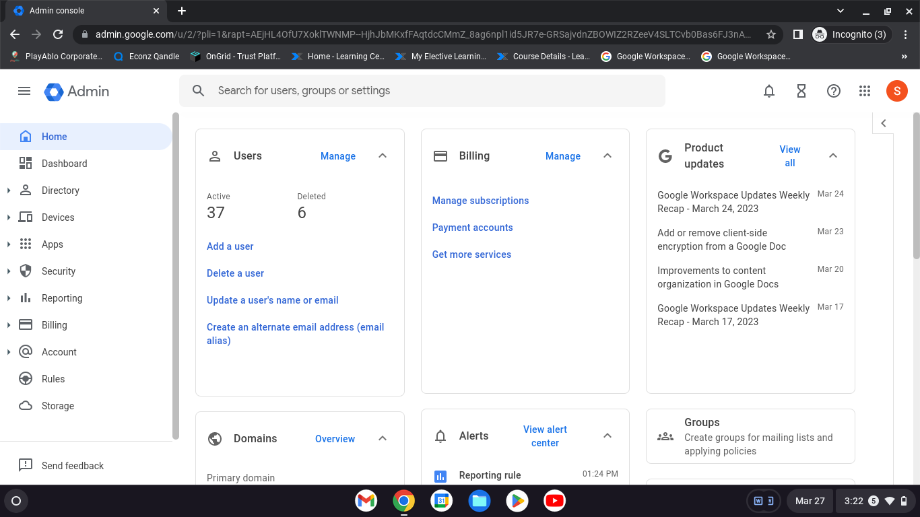Viewport: 920px width, 517px height.
Task: Open the notifications bell
Action: coord(769,91)
